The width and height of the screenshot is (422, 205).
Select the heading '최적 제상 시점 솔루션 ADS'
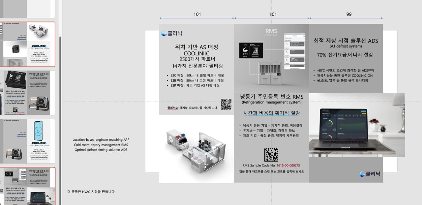tap(346, 41)
